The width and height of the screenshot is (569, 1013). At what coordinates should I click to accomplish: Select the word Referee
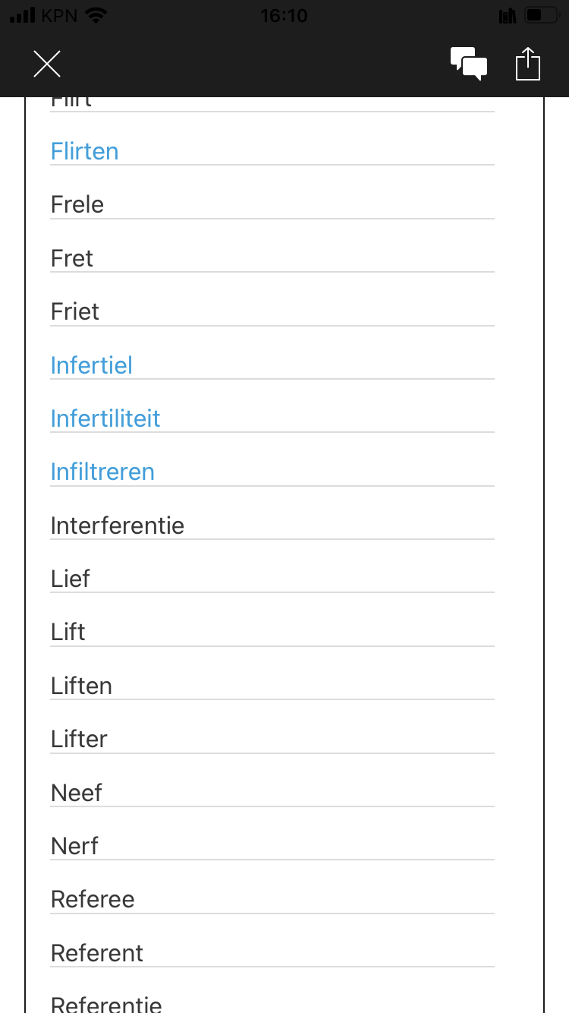pyautogui.click(x=93, y=899)
